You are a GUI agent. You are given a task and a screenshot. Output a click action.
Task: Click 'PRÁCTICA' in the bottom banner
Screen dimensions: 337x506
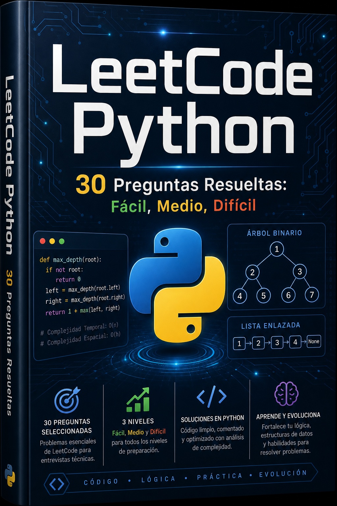[220, 476]
